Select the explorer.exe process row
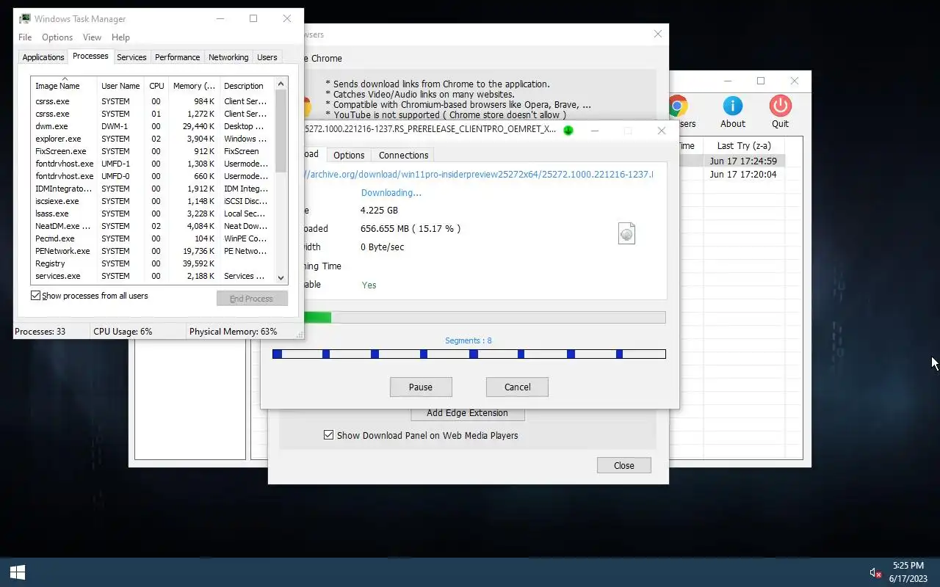The width and height of the screenshot is (940, 587). [x=153, y=139]
